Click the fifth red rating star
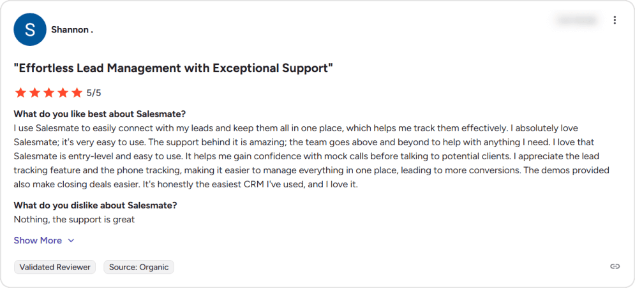Viewport: 635px width, 288px height. click(x=77, y=93)
